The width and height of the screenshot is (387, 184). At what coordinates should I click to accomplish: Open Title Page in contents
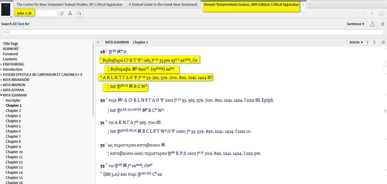click(10, 44)
